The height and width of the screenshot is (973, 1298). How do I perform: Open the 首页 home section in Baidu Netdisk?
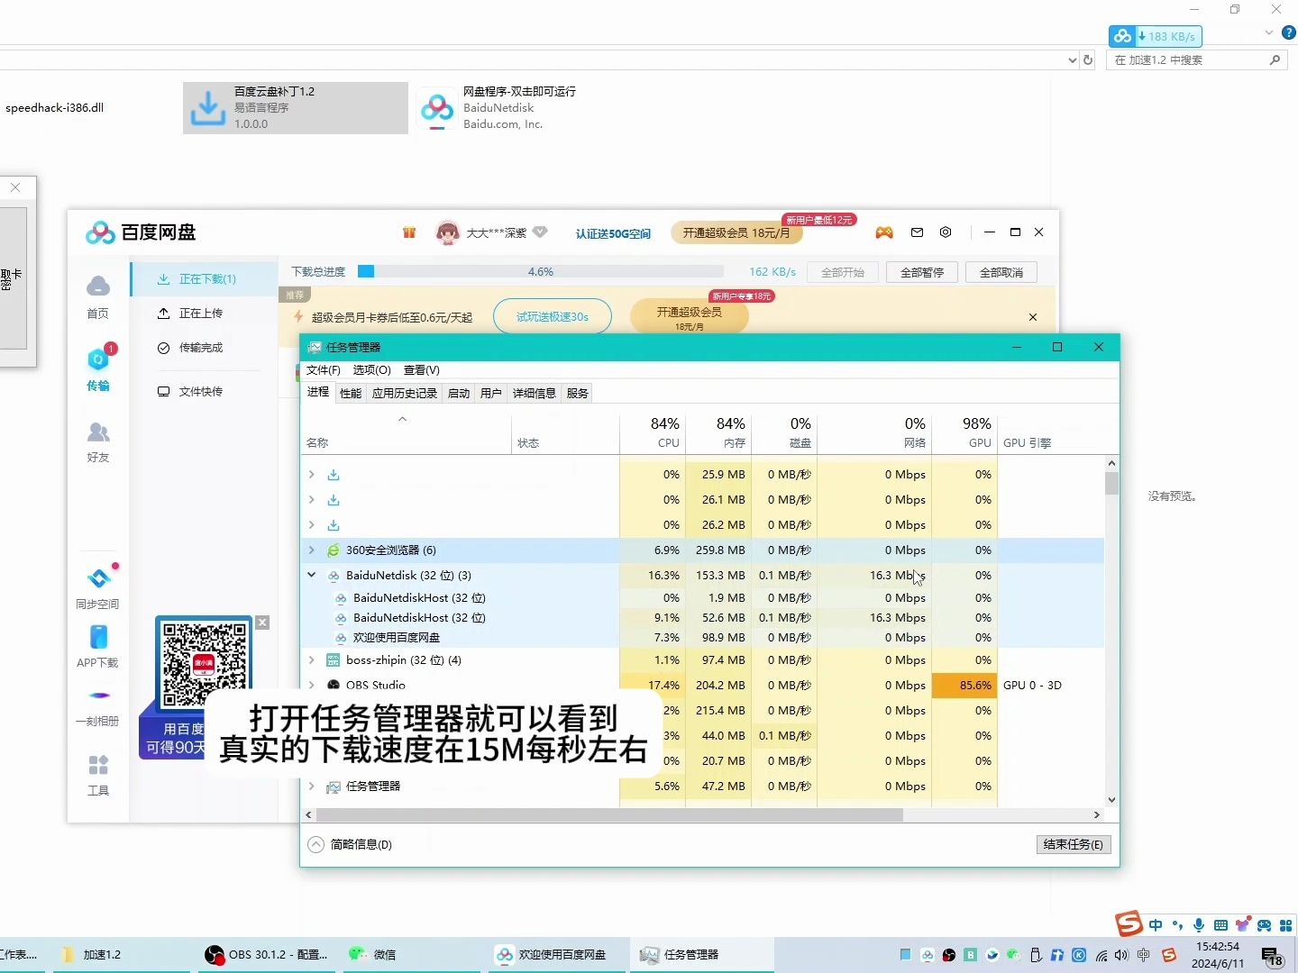97,297
